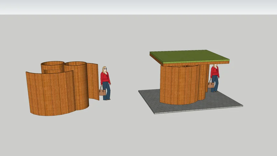Screen dimensions: 277x156
Task: Click the light front edge of gray slab
Action: point(198,110)
